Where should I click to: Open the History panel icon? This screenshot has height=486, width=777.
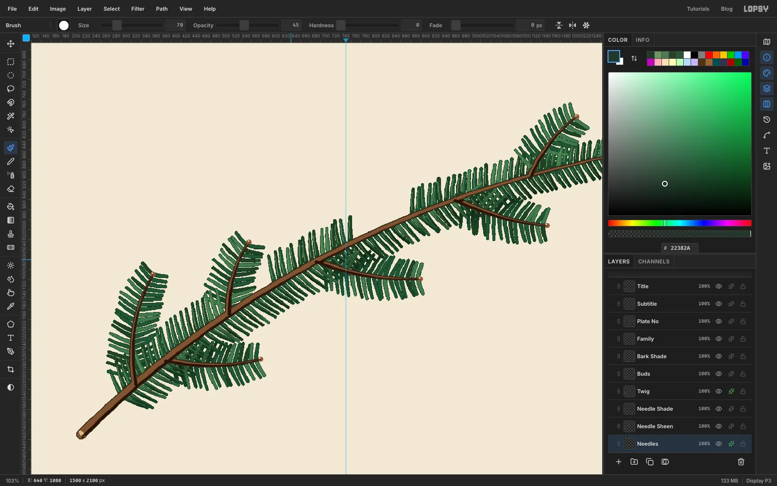[767, 120]
